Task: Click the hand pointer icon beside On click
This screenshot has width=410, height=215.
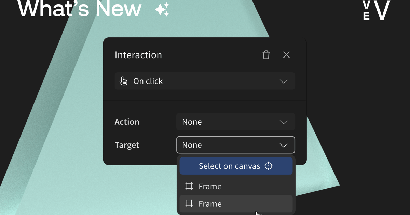Action: pos(124,81)
